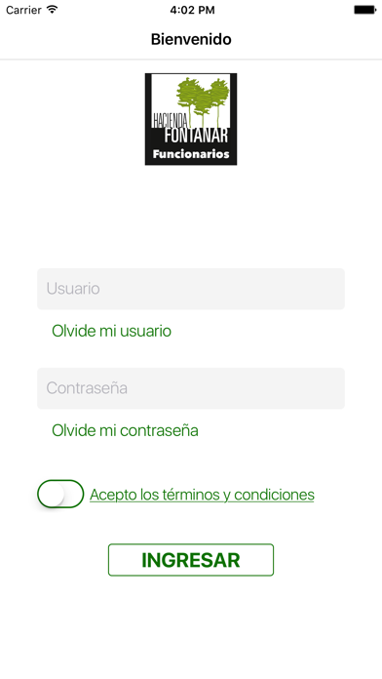This screenshot has width=382, height=679.
Task: Tap the Bienvenido title in navigation bar
Action: (191, 39)
